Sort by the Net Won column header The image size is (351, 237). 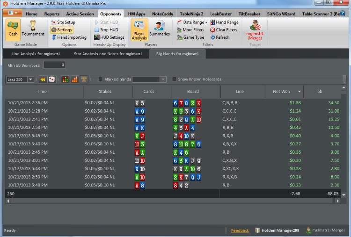coord(281,92)
